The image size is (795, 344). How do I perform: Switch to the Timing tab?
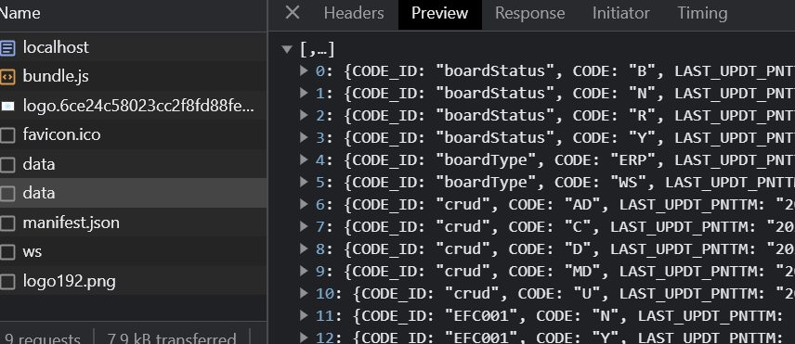click(702, 13)
